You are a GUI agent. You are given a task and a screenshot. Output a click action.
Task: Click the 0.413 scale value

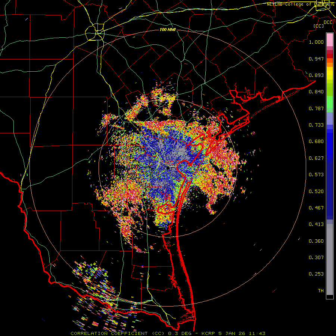pyautogui.click(x=316, y=224)
